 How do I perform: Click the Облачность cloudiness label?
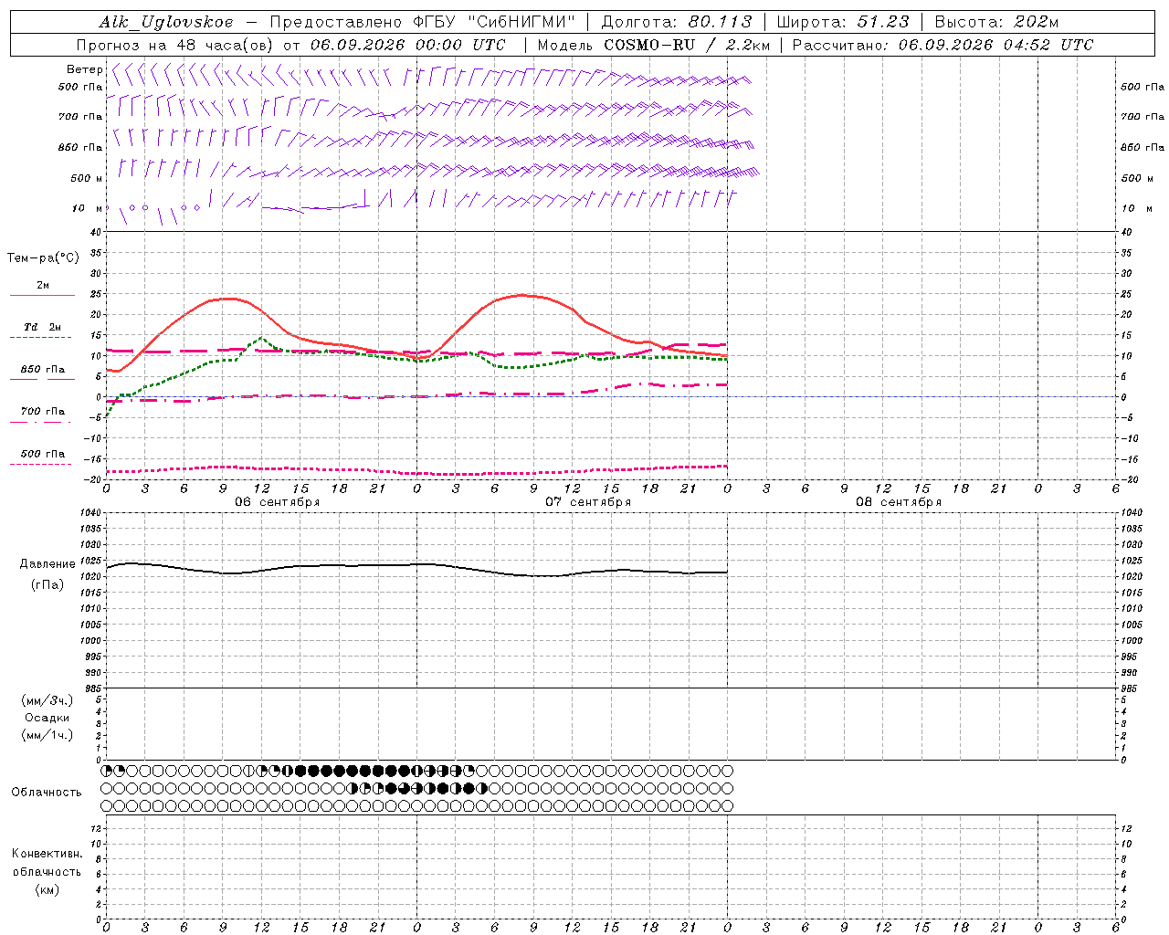click(x=47, y=792)
